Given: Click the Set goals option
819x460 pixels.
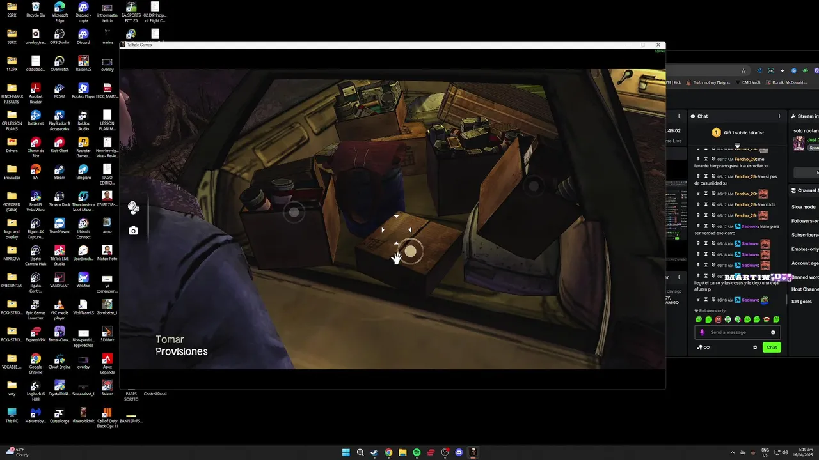Looking at the screenshot, I should point(802,302).
